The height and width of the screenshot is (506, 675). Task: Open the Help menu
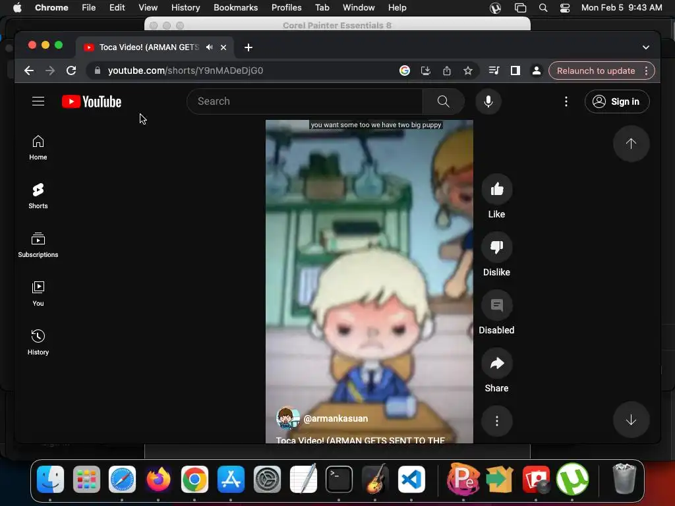[397, 8]
